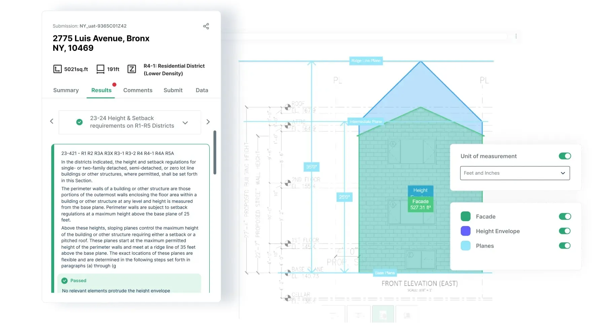
Task: Click the share icon beside submission ID
Action: click(x=206, y=26)
